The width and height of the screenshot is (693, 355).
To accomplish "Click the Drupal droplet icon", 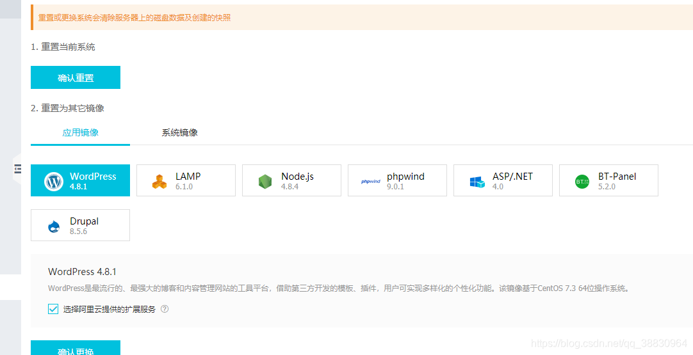I will (x=54, y=226).
